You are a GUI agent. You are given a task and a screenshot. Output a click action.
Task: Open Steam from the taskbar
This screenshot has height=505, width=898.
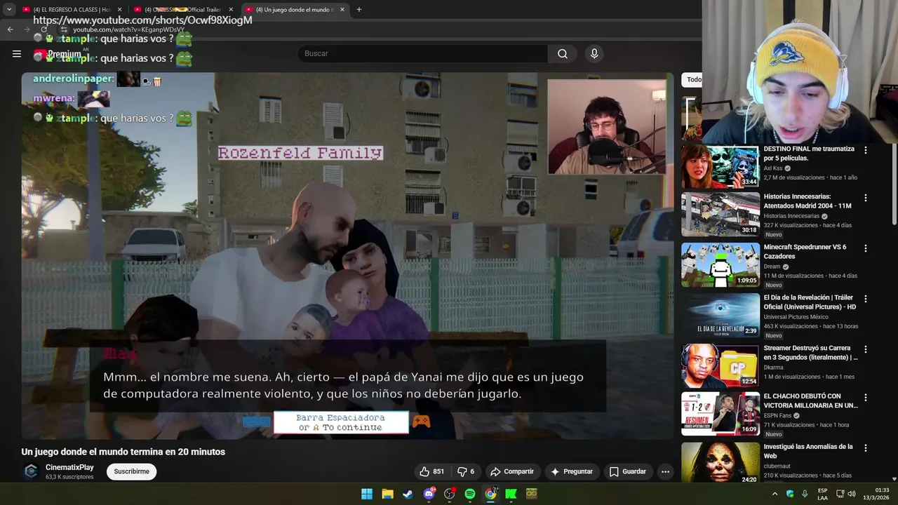[x=408, y=494]
